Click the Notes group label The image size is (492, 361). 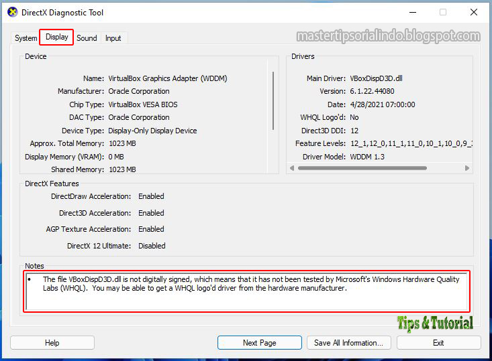point(34,266)
